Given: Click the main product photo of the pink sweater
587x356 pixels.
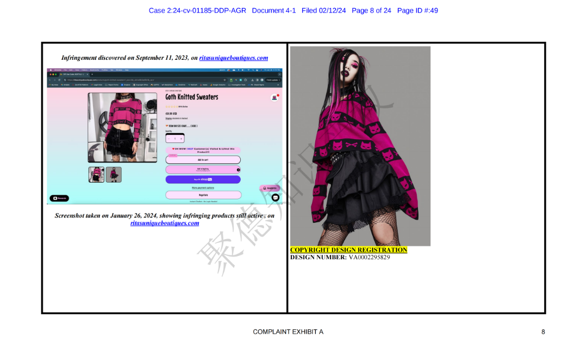Looking at the screenshot, I should 122,128.
